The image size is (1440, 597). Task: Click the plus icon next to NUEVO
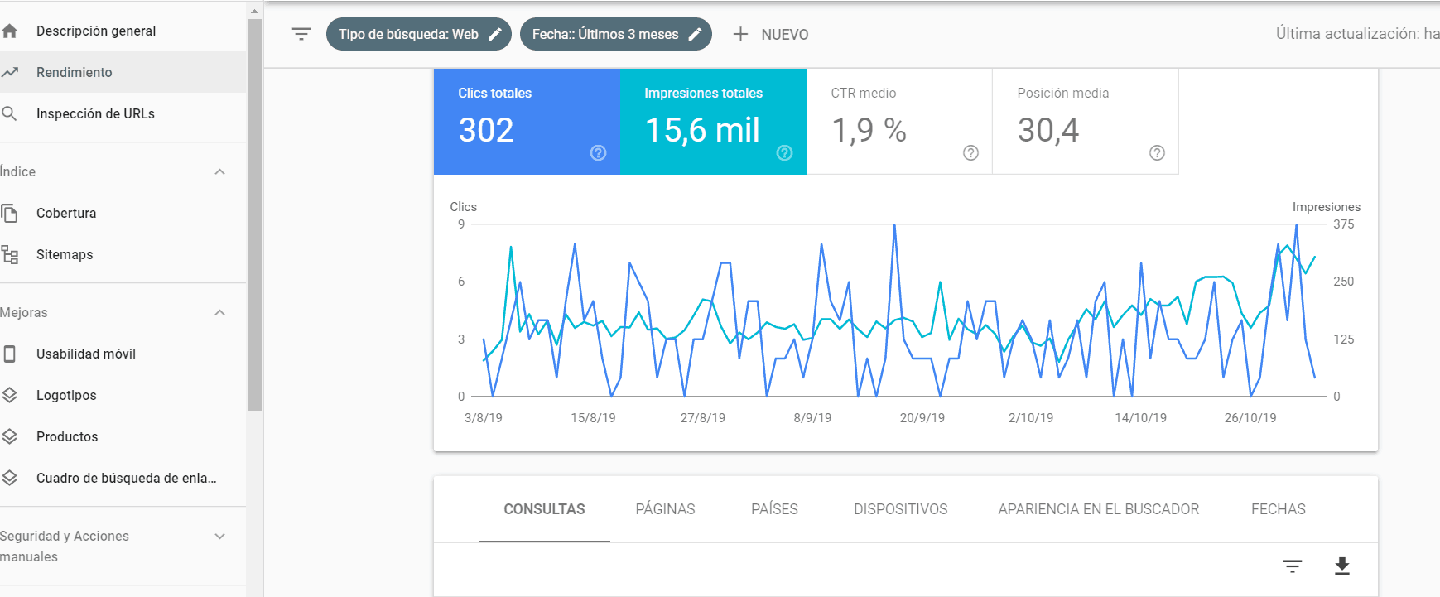[x=740, y=34]
